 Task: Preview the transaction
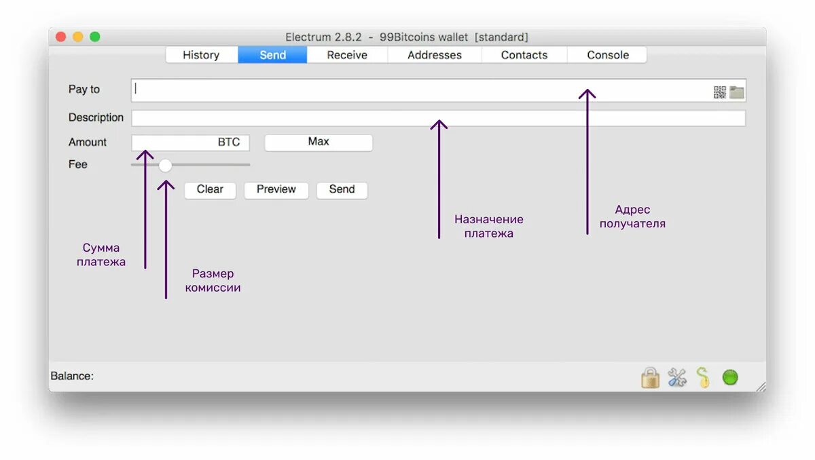[x=276, y=190]
